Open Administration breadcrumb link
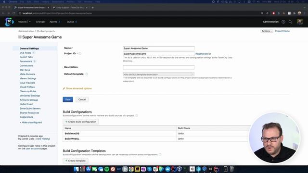 point(26,31)
